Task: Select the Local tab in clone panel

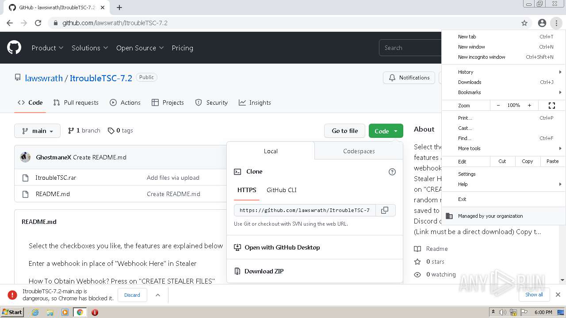Action: pyautogui.click(x=271, y=151)
